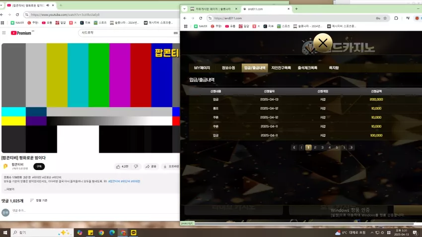
Task: Click the 2025-04-13 date cell
Action: (269, 100)
